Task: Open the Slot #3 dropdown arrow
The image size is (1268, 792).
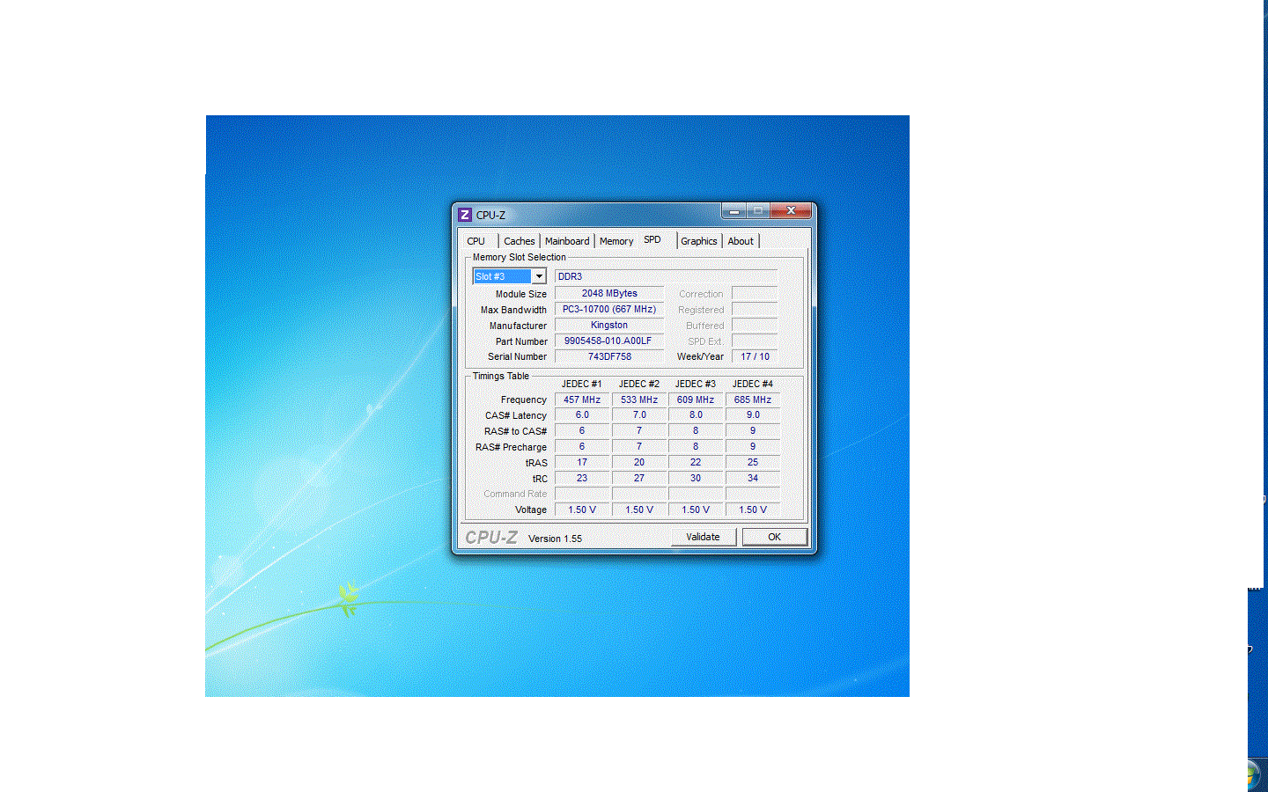Action: (539, 276)
